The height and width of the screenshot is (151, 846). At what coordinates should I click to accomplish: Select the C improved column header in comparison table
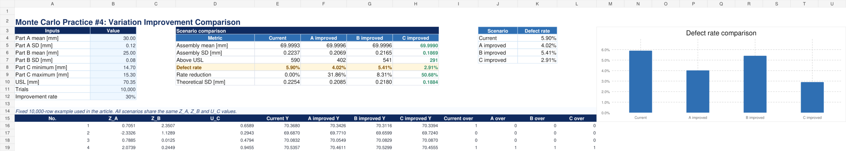(x=415, y=38)
